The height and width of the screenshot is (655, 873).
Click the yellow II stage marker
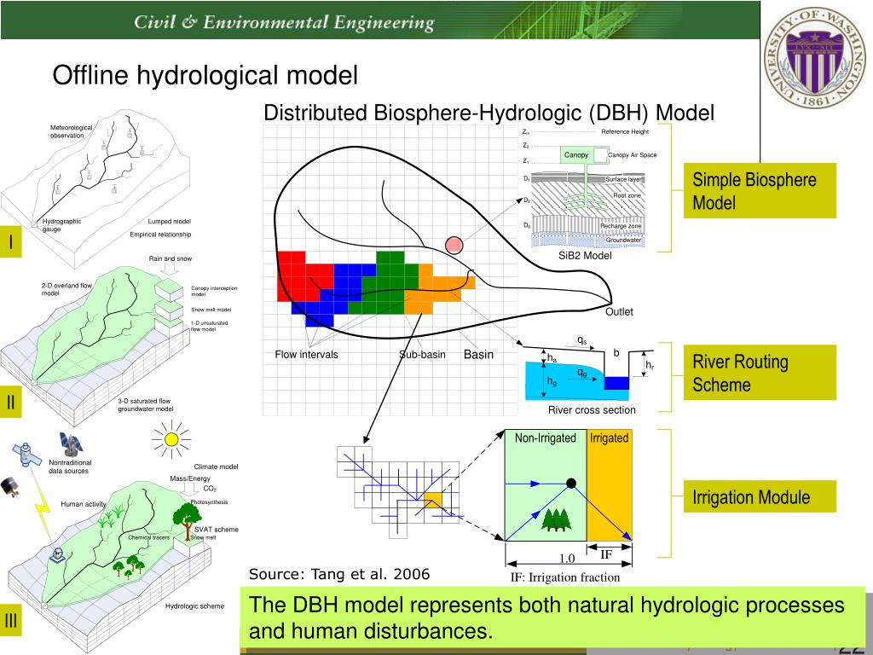(x=10, y=401)
